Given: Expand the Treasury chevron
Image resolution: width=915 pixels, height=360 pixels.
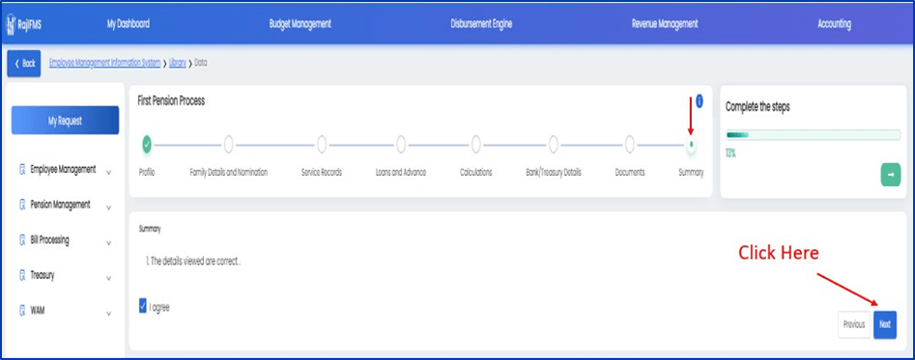Looking at the screenshot, I should coord(108,278).
